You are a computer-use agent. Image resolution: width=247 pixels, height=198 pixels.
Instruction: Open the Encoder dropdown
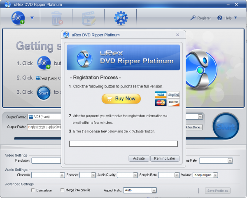[93, 175]
